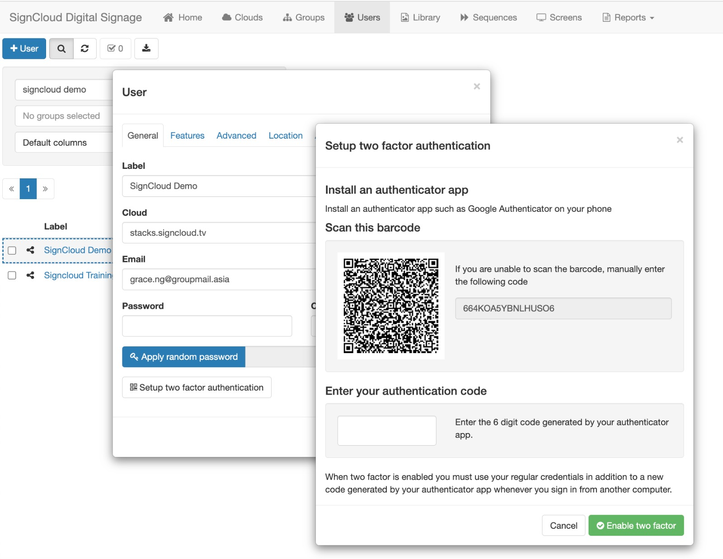
Task: Go to previous page in pagination
Action: (x=11, y=189)
